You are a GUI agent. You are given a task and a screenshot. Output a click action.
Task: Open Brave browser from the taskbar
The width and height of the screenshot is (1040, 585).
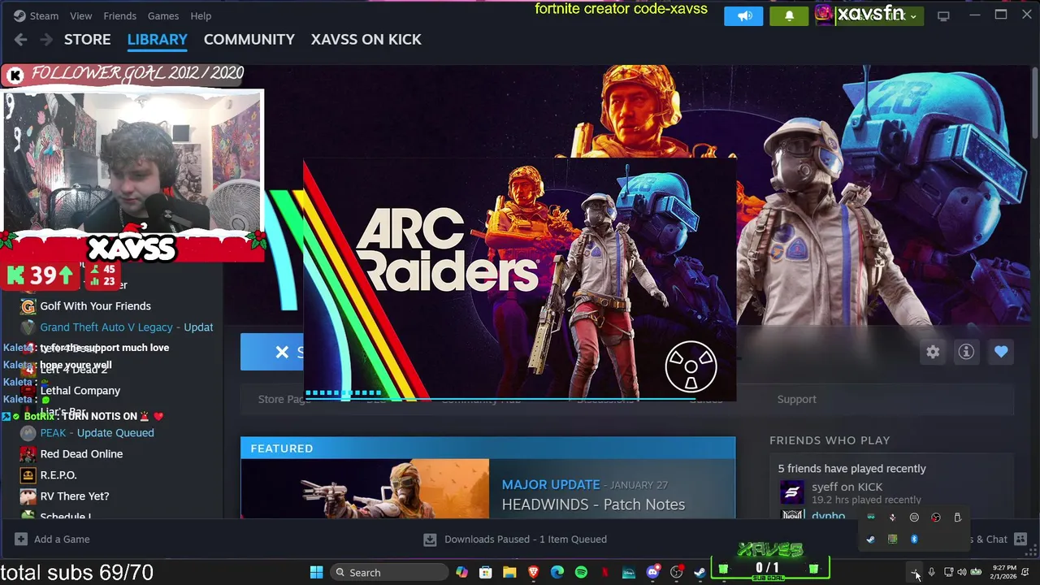point(533,573)
